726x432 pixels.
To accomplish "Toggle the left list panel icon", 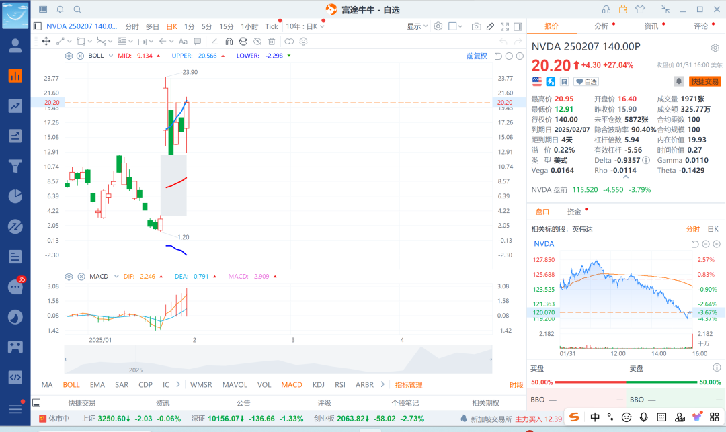I will (x=38, y=26).
